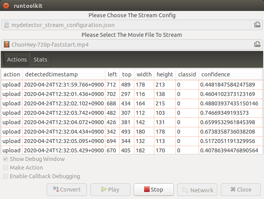Switch to the Actions tab
Image resolution: width=264 pixels, height=199 pixels.
(17, 60)
